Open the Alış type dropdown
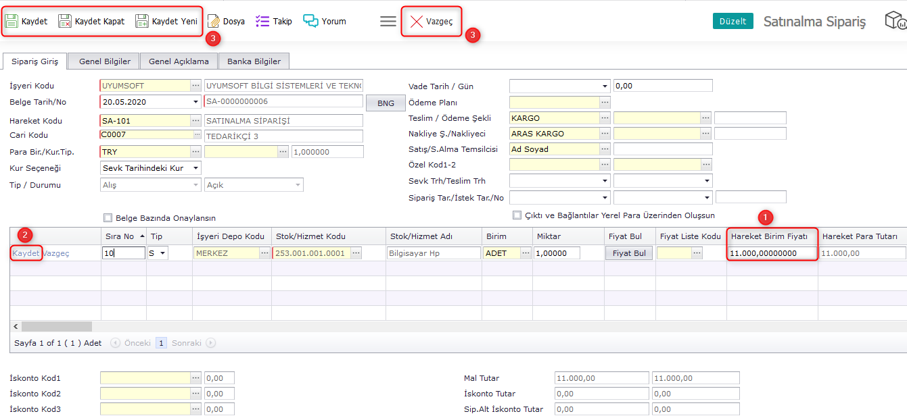 195,185
